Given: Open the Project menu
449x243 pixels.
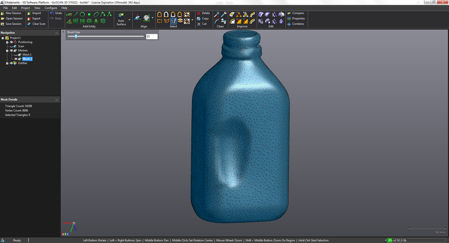Looking at the screenshot, I should [x=25, y=8].
